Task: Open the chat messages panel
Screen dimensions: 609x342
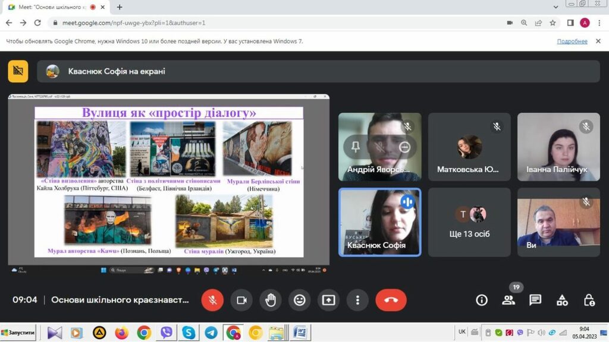Action: point(535,300)
